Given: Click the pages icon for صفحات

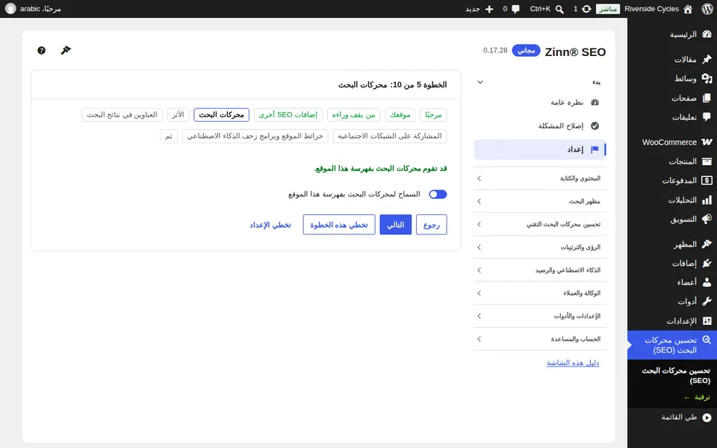Looking at the screenshot, I should coord(707,98).
